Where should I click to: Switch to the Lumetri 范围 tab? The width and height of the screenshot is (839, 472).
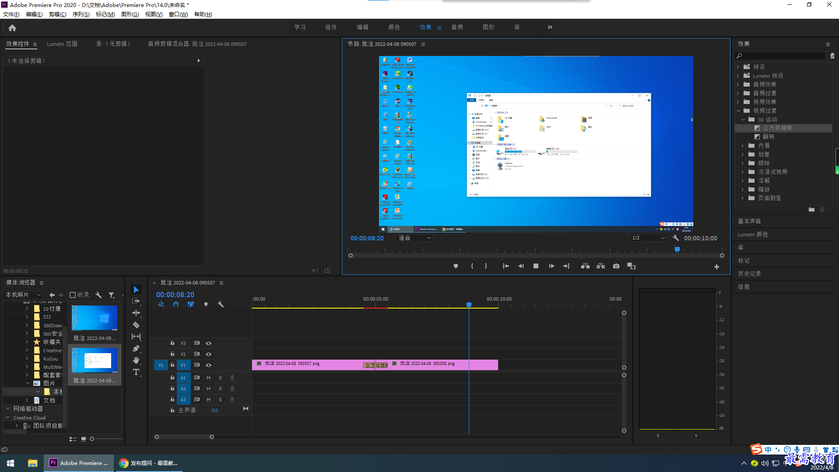point(62,44)
